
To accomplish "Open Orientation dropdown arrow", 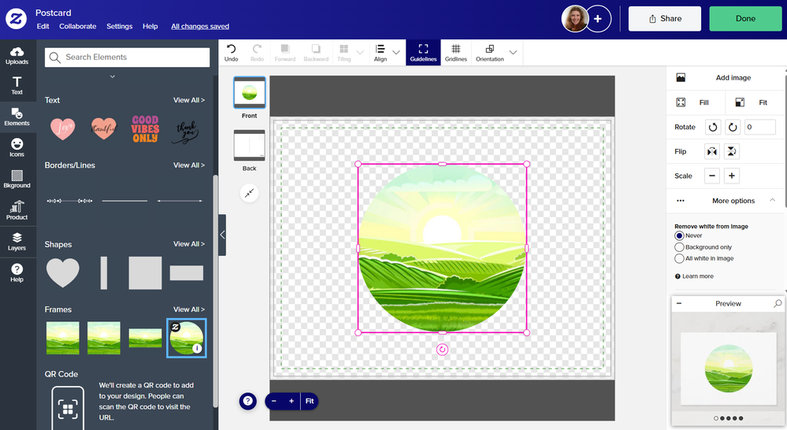I will click(513, 53).
